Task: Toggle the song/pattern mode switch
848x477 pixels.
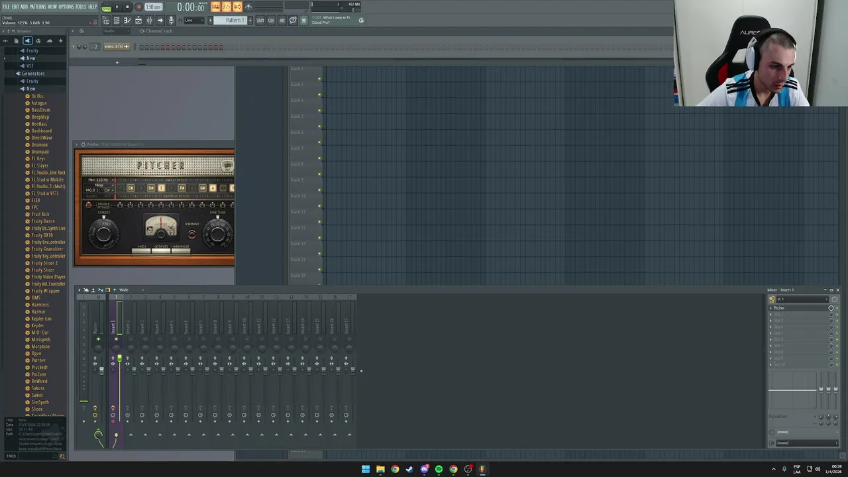Action: tap(106, 7)
